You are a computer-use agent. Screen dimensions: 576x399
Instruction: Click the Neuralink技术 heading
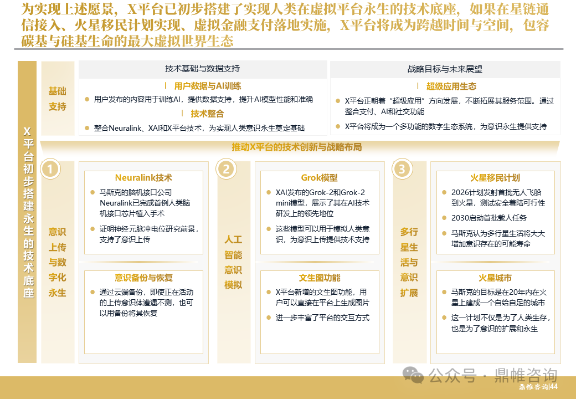click(x=143, y=178)
